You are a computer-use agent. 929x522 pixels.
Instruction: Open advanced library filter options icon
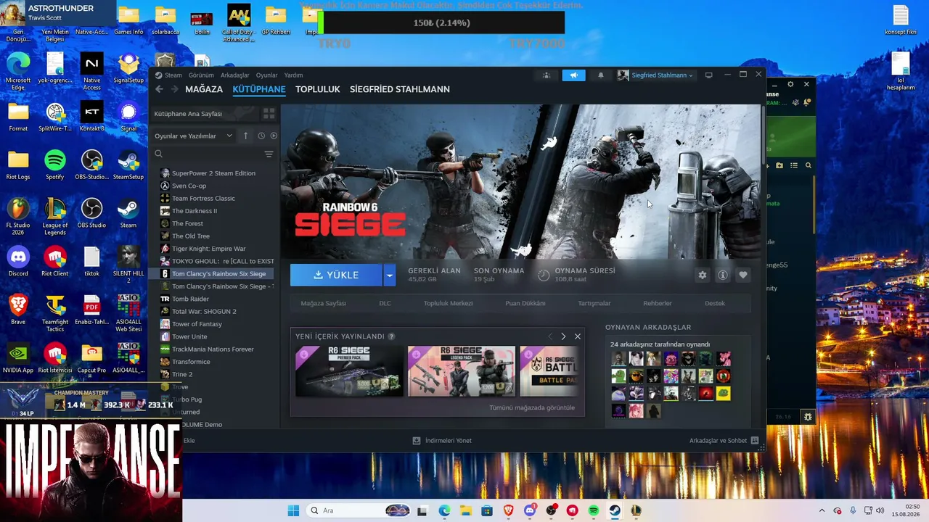(x=269, y=154)
